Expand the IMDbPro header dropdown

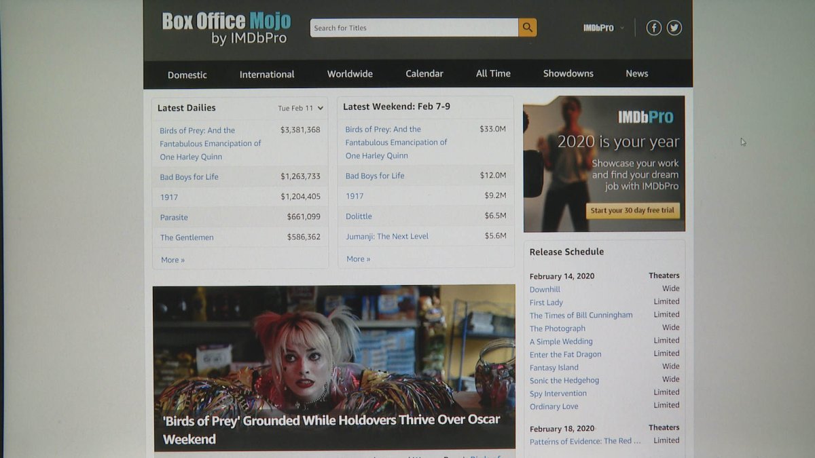(604, 28)
